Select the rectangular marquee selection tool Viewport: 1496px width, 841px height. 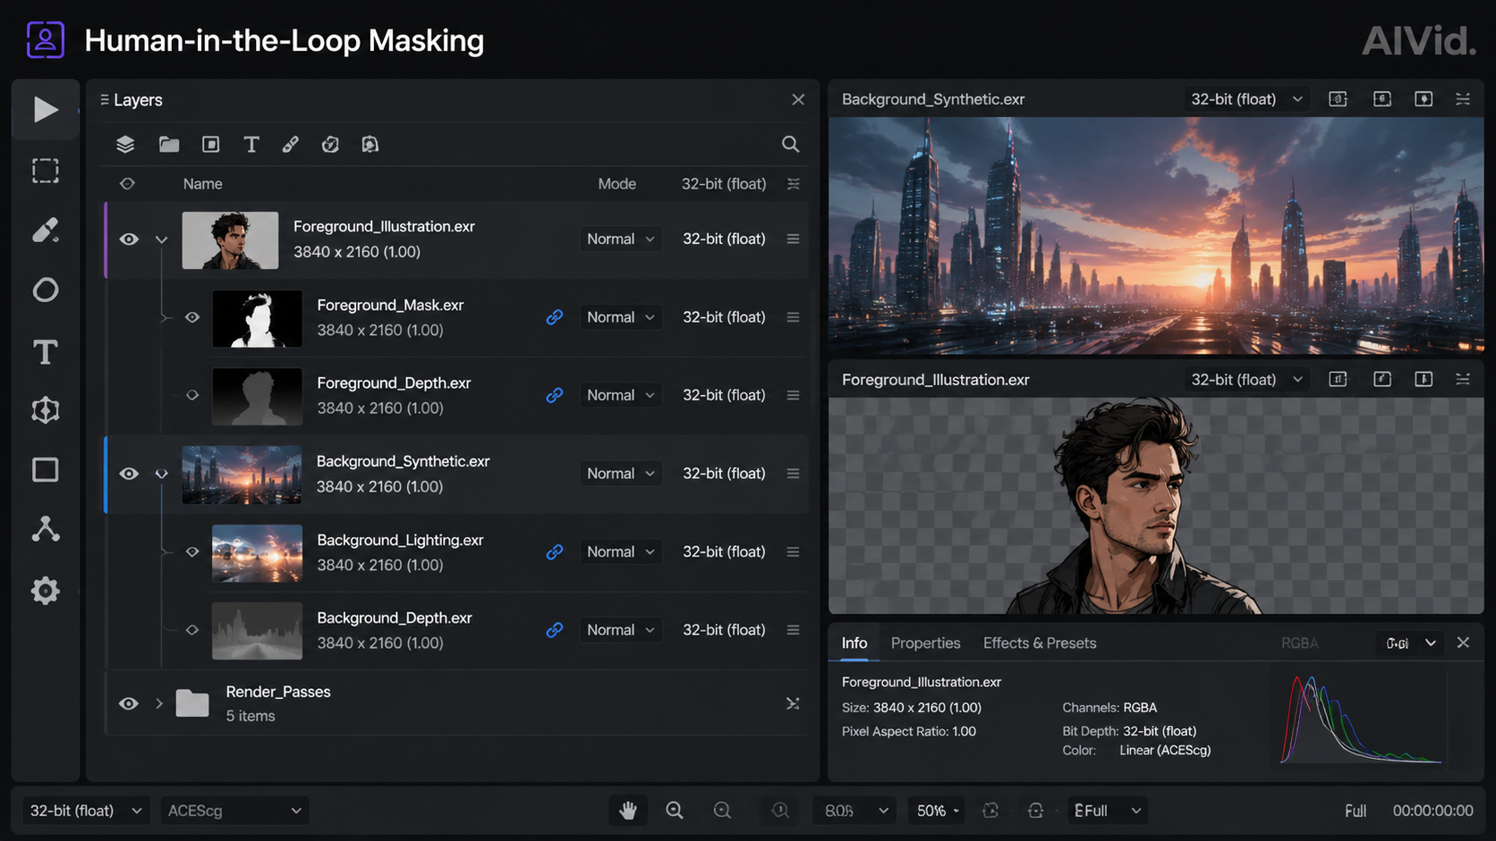pyautogui.click(x=46, y=171)
